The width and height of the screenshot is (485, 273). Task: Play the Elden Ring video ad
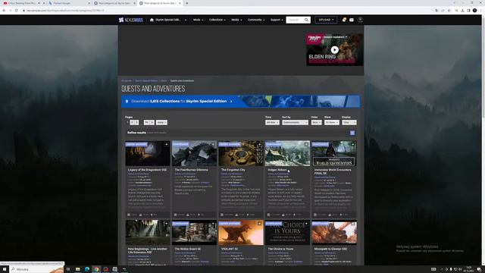tap(334, 50)
